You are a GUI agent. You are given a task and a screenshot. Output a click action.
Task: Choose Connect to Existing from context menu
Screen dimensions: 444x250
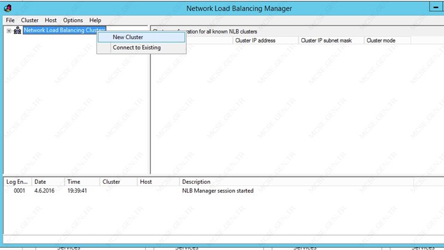pos(142,47)
